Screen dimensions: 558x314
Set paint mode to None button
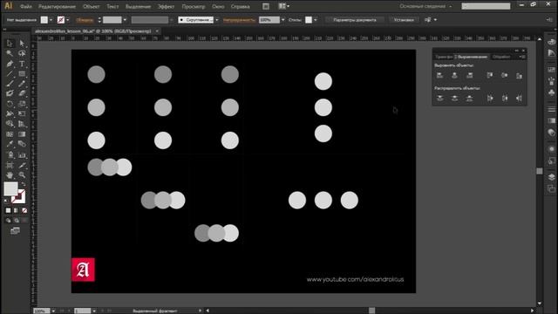24,210
